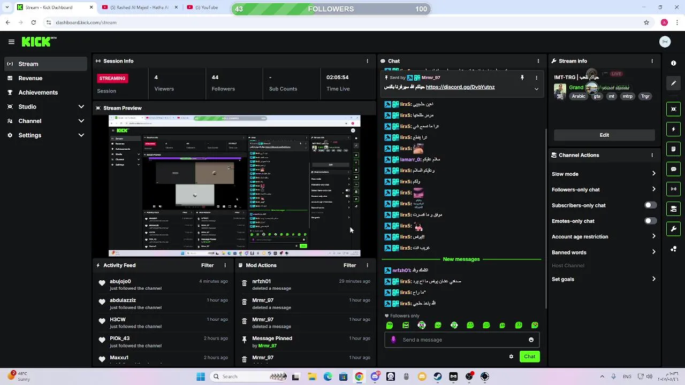Go to Achievements in the sidebar
Image resolution: width=685 pixels, height=385 pixels.
tap(45, 92)
